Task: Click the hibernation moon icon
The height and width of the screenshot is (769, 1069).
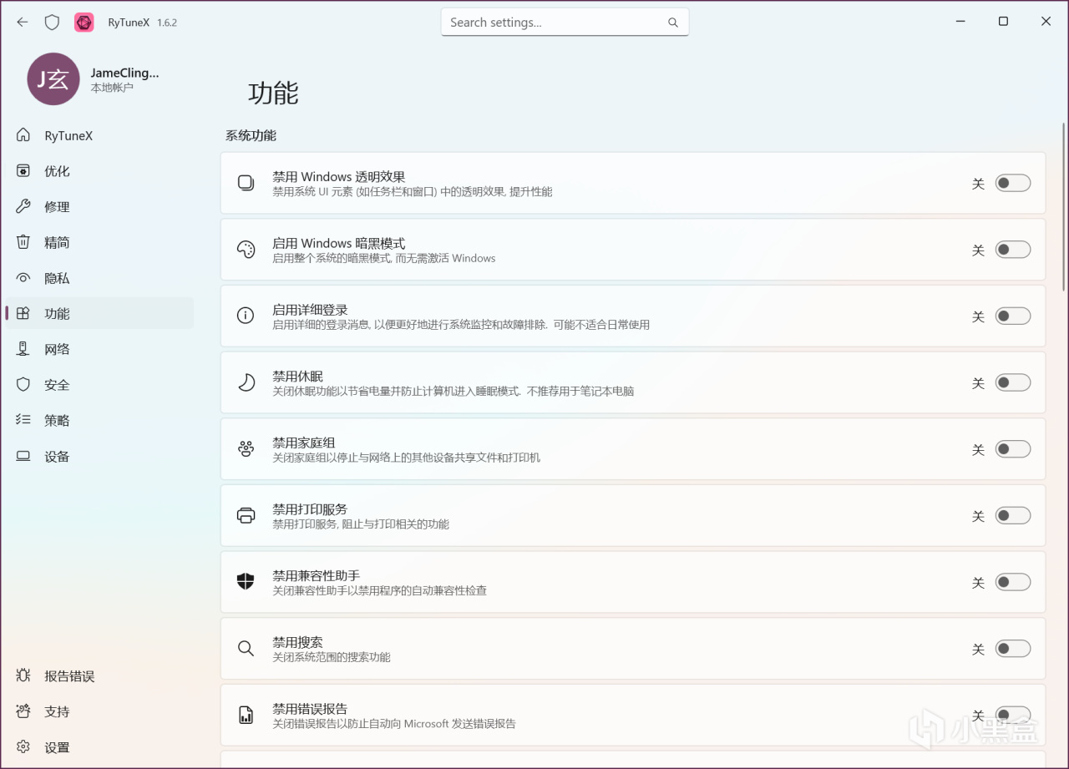Action: coord(246,382)
